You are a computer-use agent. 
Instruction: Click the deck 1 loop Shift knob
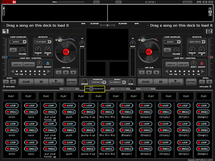click(x=40, y=63)
